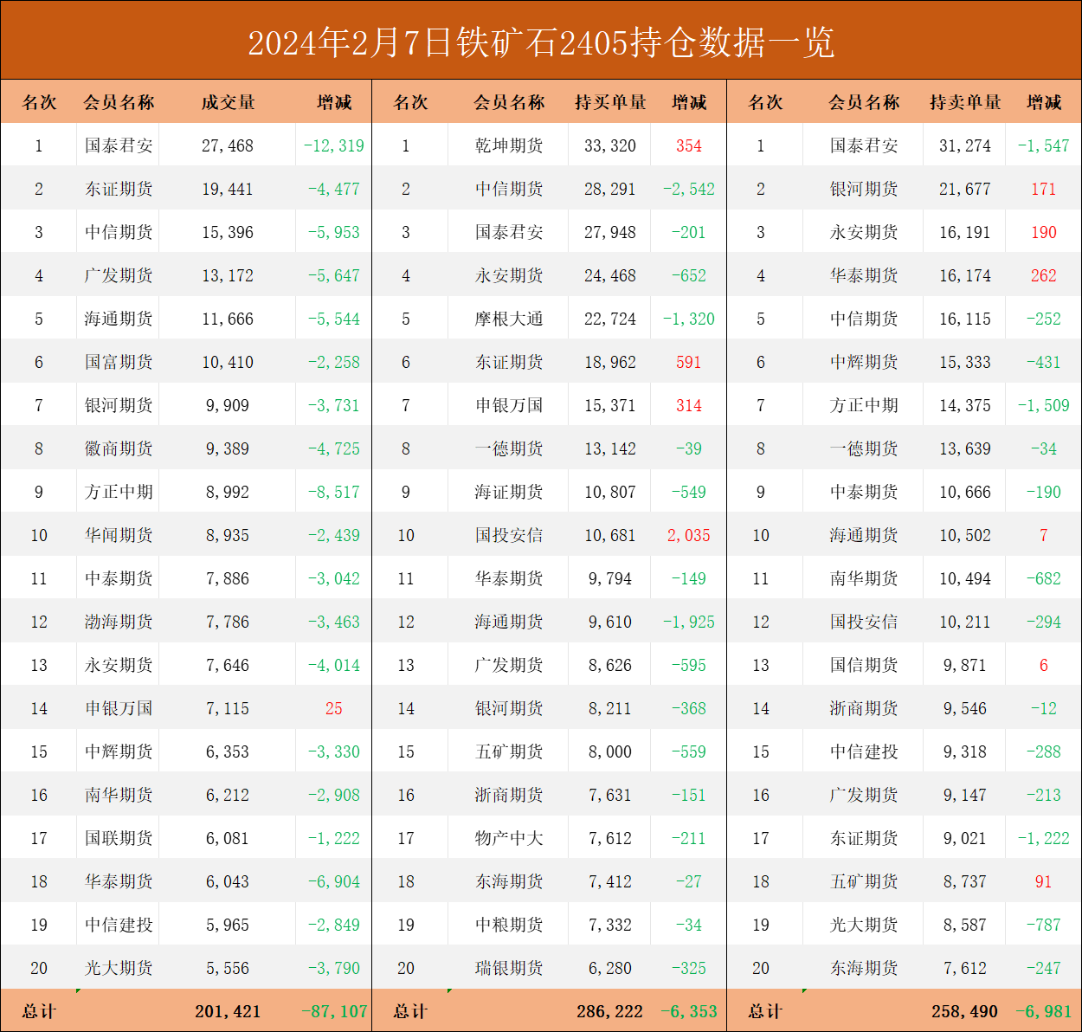Select long position value 28,291
This screenshot has height=1032, width=1082.
pyautogui.click(x=610, y=189)
